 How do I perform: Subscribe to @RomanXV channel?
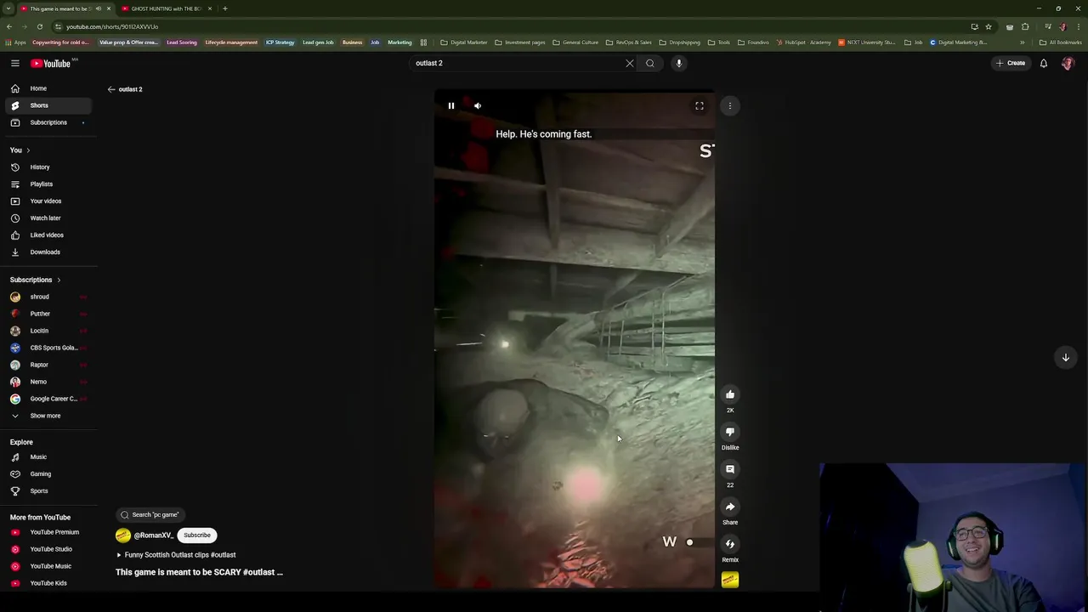point(197,535)
